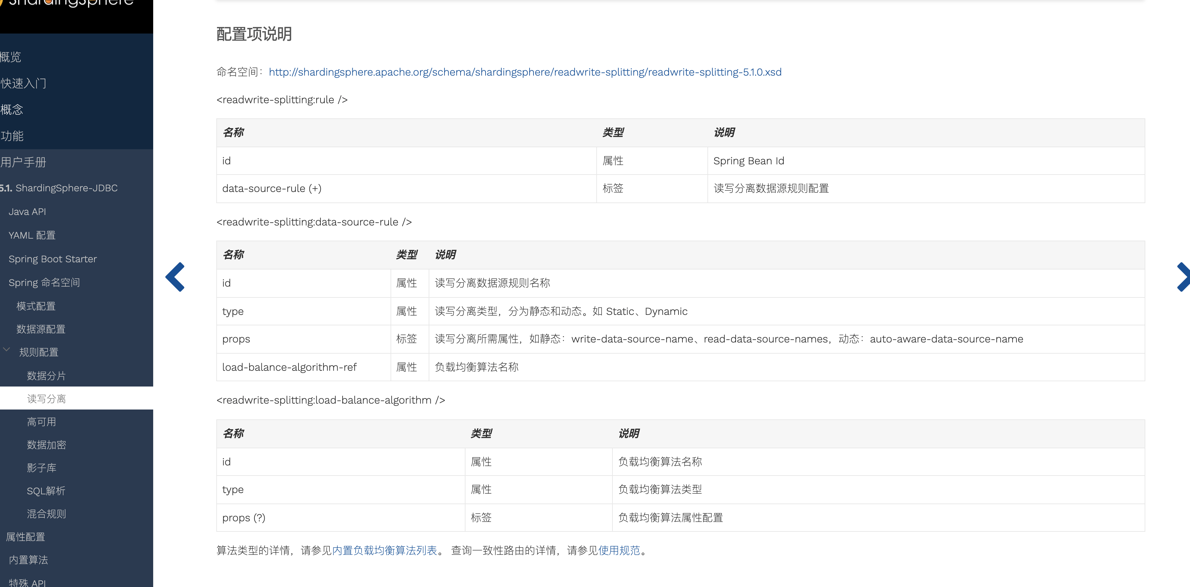This screenshot has width=1190, height=587.
Task: Open the 影子库 rule page
Action: [x=41, y=468]
